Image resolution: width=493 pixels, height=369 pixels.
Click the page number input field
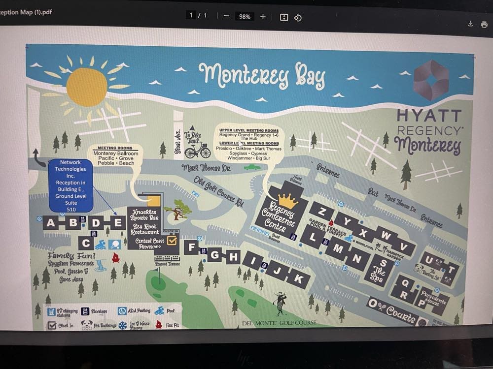coord(191,16)
